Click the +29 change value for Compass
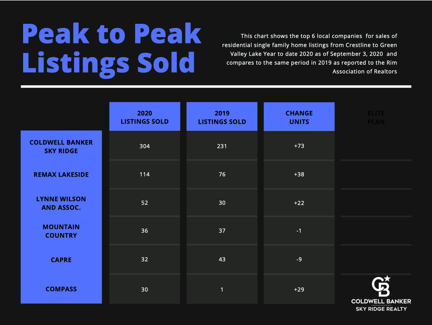Viewport: 432px width, 325px height. coord(299,290)
